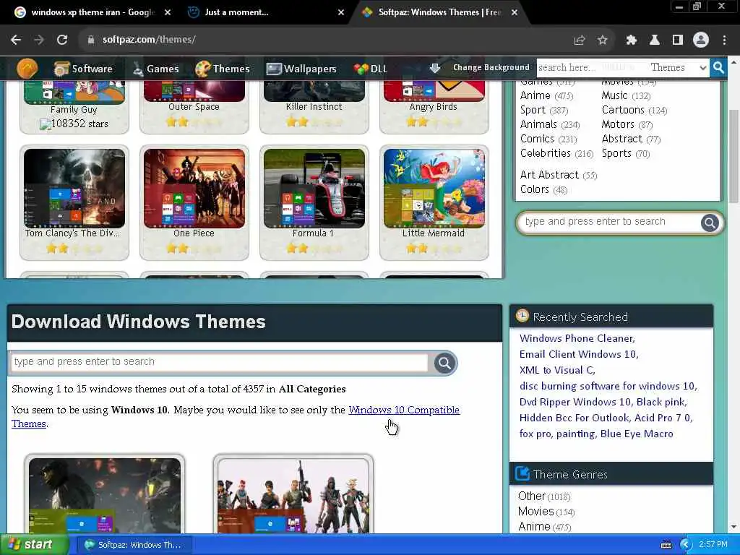Click the Softpaz orange home logo

pos(27,69)
